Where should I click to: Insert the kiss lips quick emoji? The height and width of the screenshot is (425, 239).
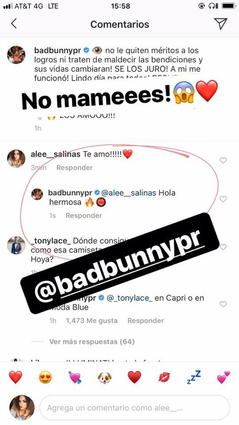164,377
